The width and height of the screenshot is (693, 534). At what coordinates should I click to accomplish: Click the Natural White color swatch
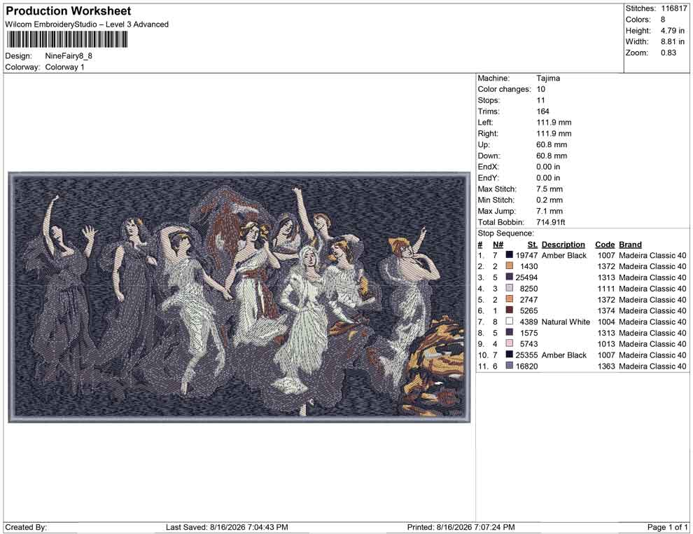click(x=509, y=321)
